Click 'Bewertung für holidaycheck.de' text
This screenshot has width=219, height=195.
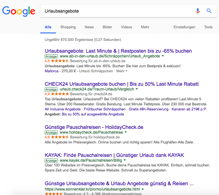95,137
